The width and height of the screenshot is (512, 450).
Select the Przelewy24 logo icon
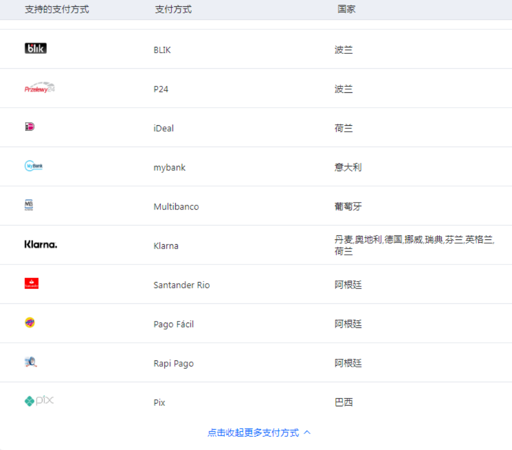39,87
